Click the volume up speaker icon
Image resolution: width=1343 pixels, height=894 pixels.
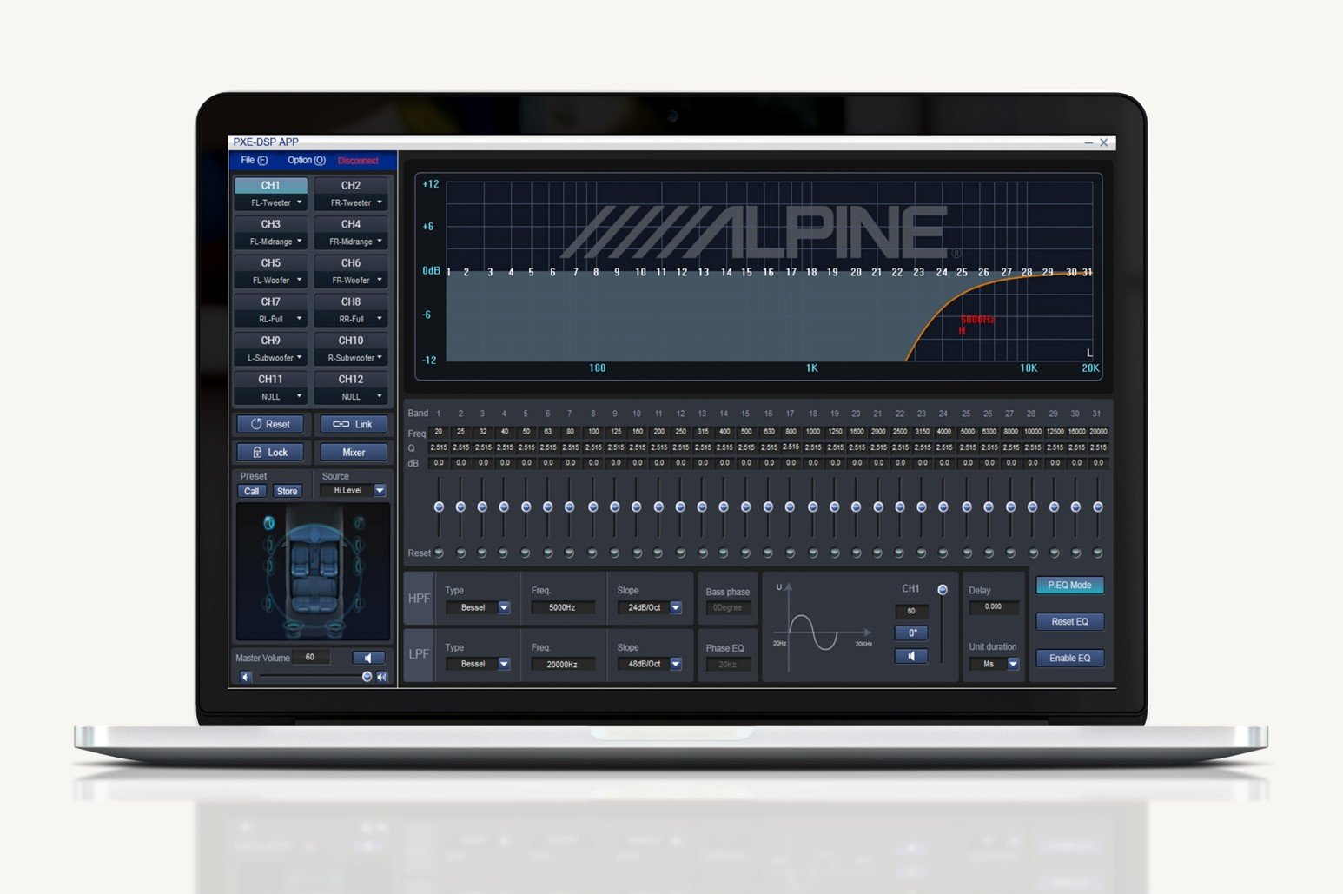382,677
